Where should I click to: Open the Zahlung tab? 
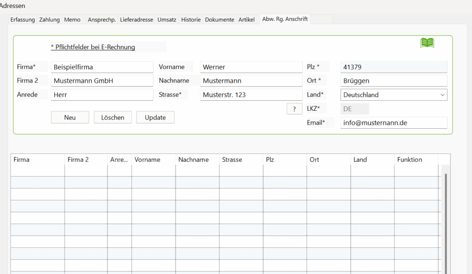click(49, 20)
